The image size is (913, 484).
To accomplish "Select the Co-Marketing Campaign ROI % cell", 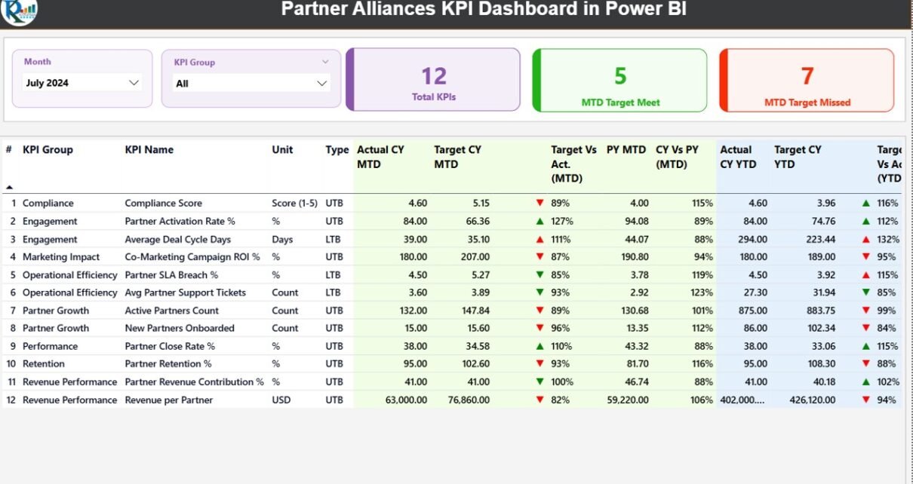I will click(x=192, y=257).
